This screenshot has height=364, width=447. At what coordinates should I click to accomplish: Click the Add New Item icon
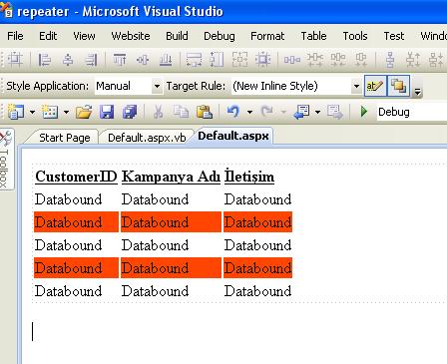[50, 112]
